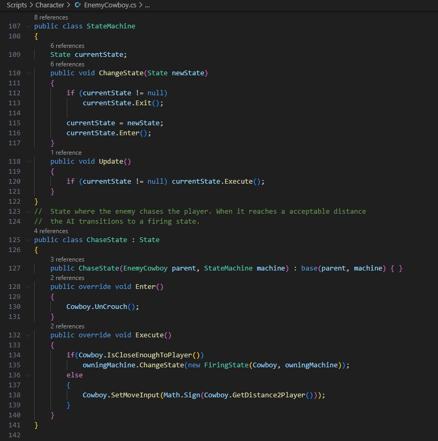
Task: Click ChangeState method name on line 110
Action: pos(121,73)
